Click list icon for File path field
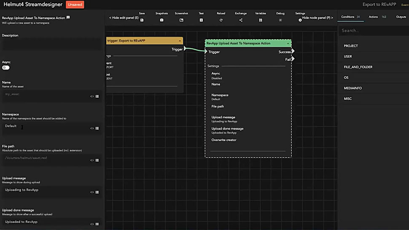409x230 pixels. (x=97, y=160)
